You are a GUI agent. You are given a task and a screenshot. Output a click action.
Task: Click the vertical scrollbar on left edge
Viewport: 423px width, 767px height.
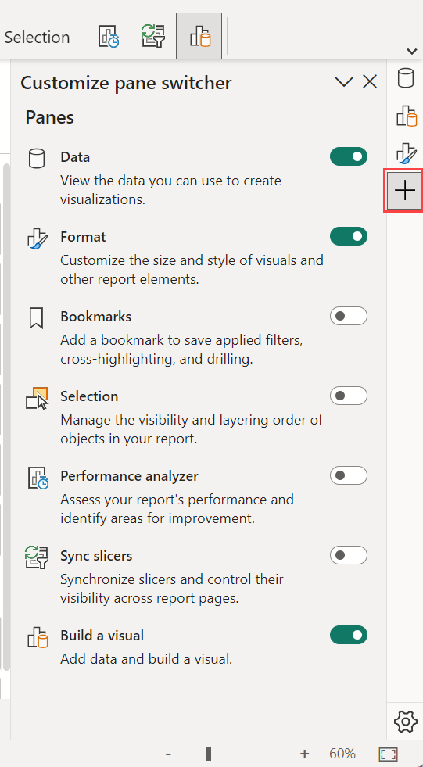point(6,416)
